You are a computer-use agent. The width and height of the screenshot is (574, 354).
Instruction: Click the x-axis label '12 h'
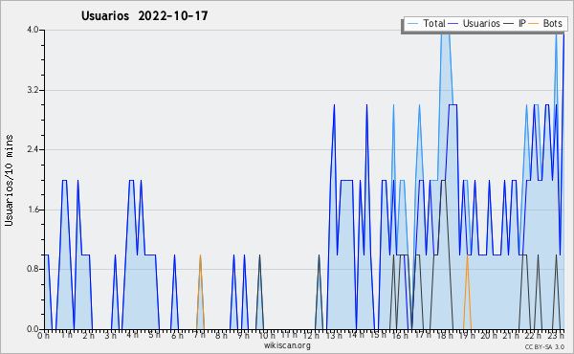(x=311, y=336)
